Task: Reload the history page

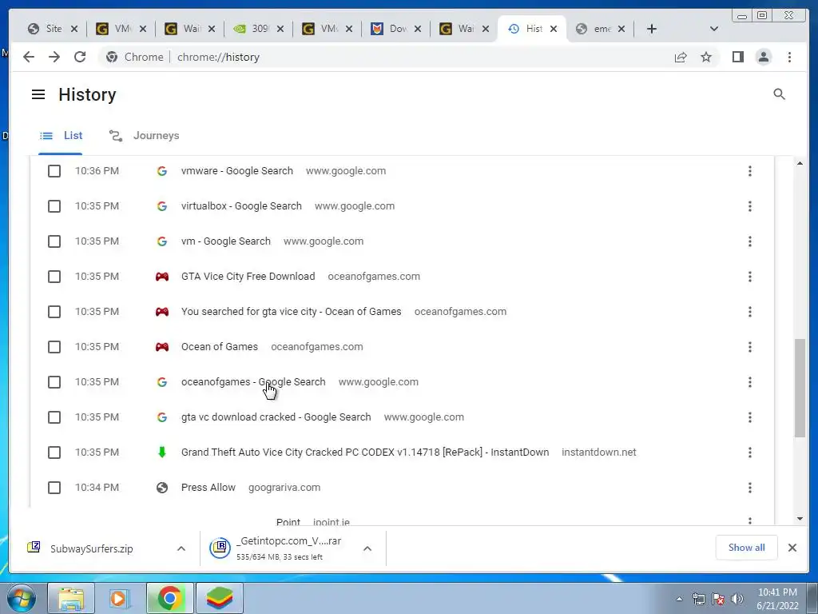Action: [80, 57]
